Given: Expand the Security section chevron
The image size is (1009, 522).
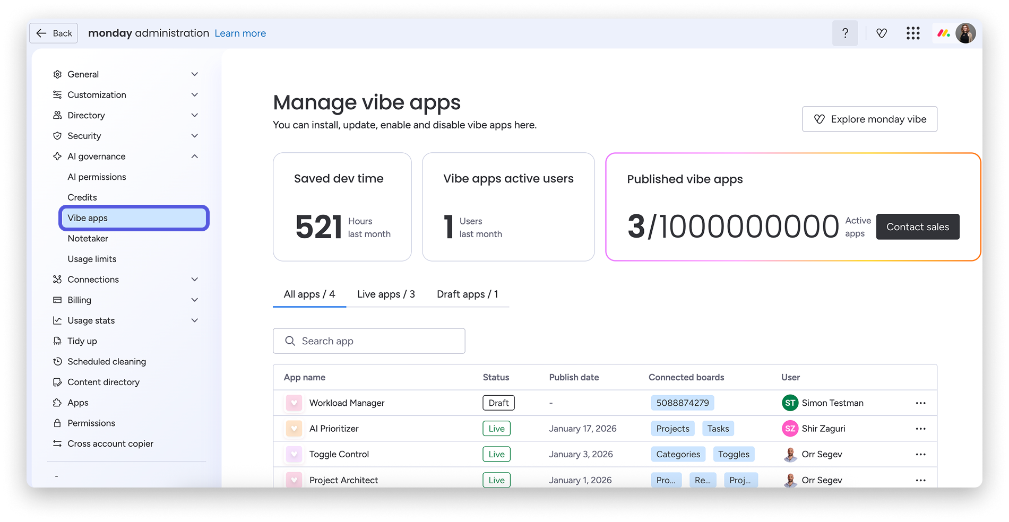Looking at the screenshot, I should tap(195, 136).
